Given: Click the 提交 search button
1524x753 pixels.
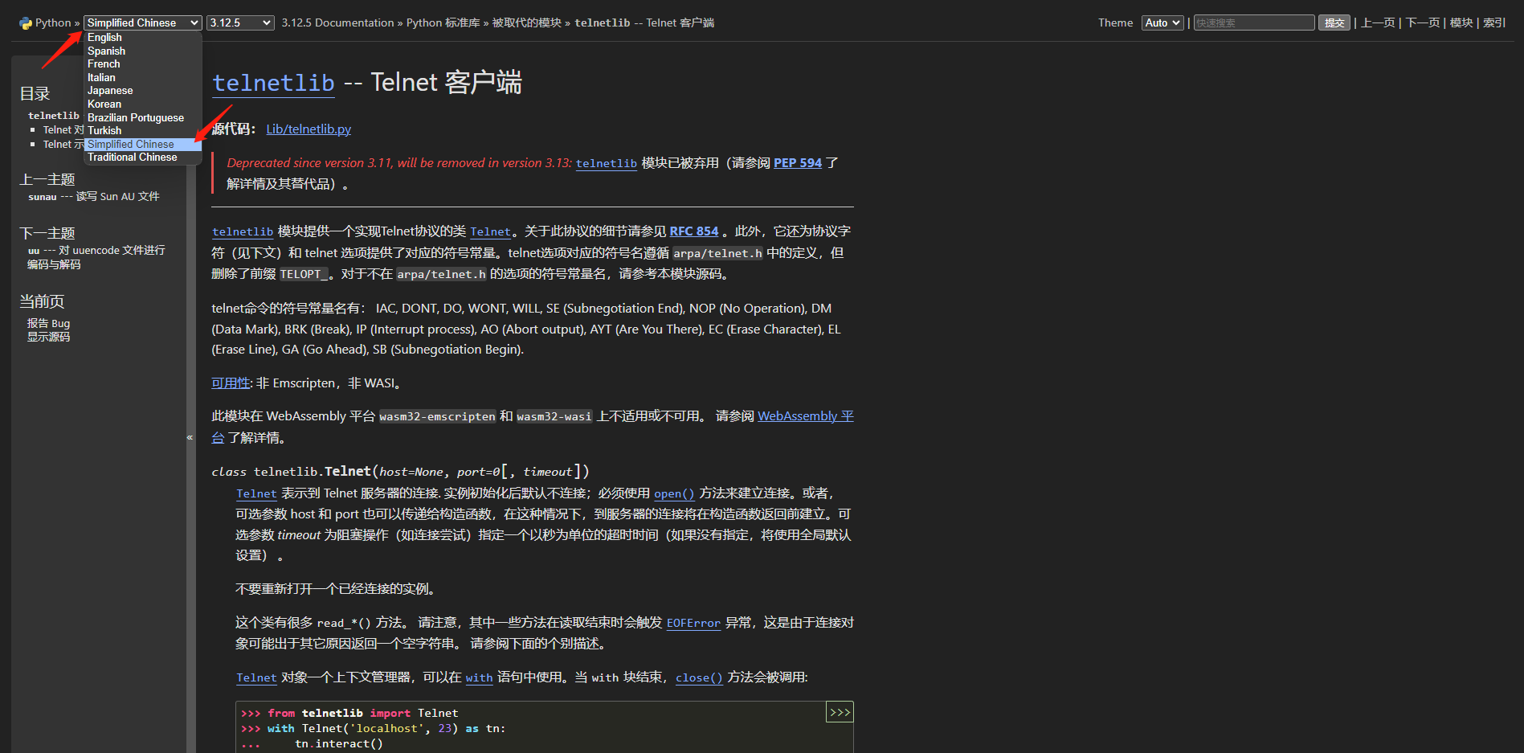Looking at the screenshot, I should (1334, 22).
